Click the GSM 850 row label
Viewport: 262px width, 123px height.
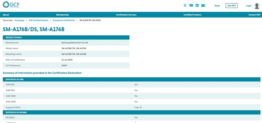pyautogui.click(x=10, y=84)
